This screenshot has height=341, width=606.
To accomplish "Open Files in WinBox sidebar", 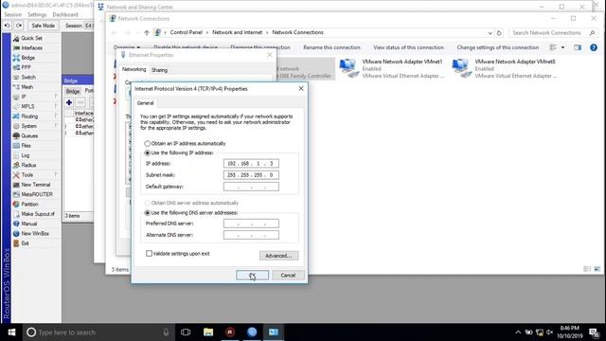I will (x=26, y=145).
